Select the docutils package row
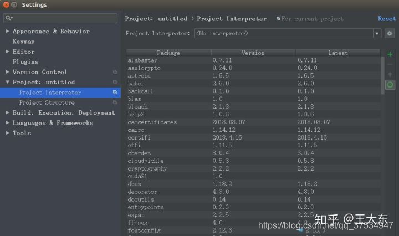The height and width of the screenshot is (236, 399). pyautogui.click(x=253, y=199)
